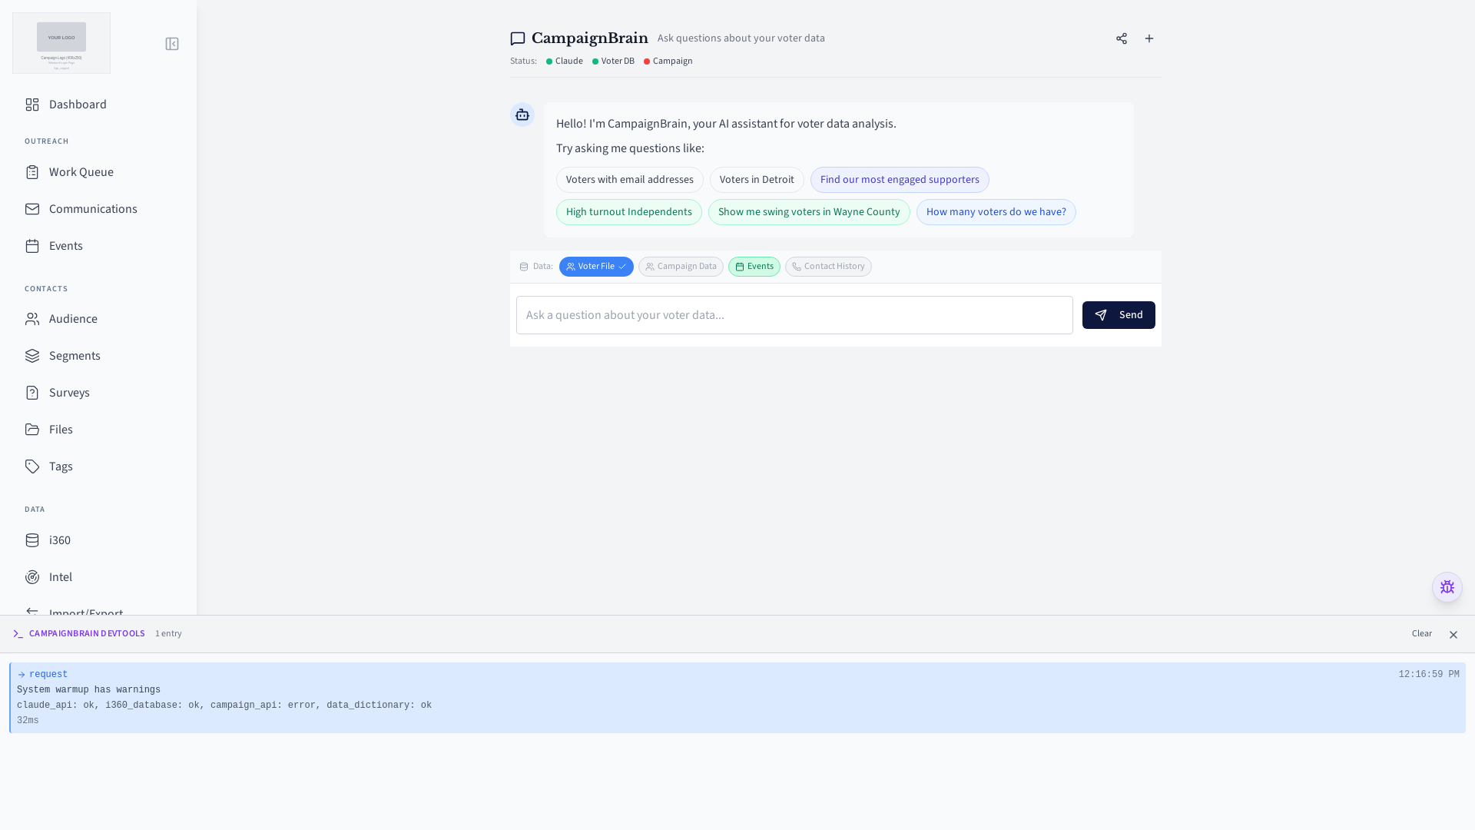The image size is (1475, 830).
Task: Go to Communications page
Action: coord(93,209)
